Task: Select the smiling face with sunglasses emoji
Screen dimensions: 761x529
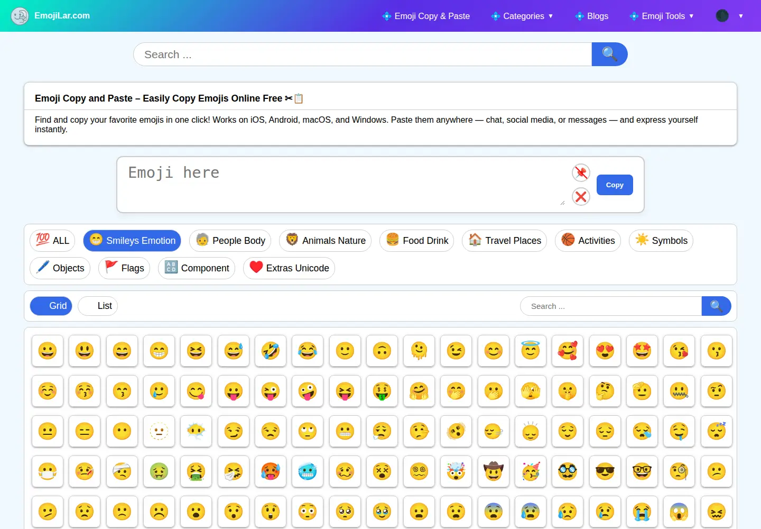Action: click(605, 471)
